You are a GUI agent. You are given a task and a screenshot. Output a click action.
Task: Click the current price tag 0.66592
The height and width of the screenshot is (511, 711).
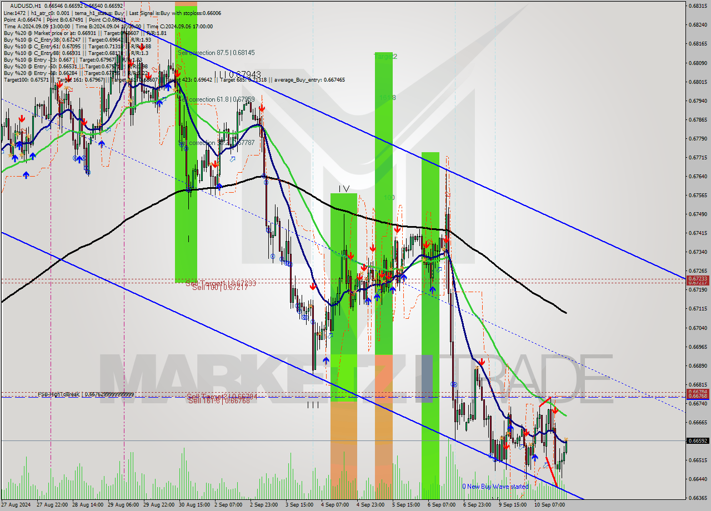698,441
